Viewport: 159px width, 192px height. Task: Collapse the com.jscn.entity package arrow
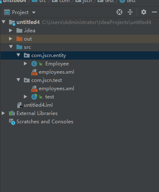pyautogui.click(x=19, y=55)
